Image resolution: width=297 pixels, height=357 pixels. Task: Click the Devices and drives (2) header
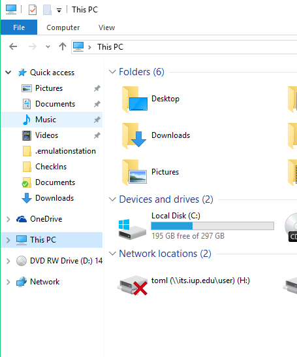coord(166,199)
